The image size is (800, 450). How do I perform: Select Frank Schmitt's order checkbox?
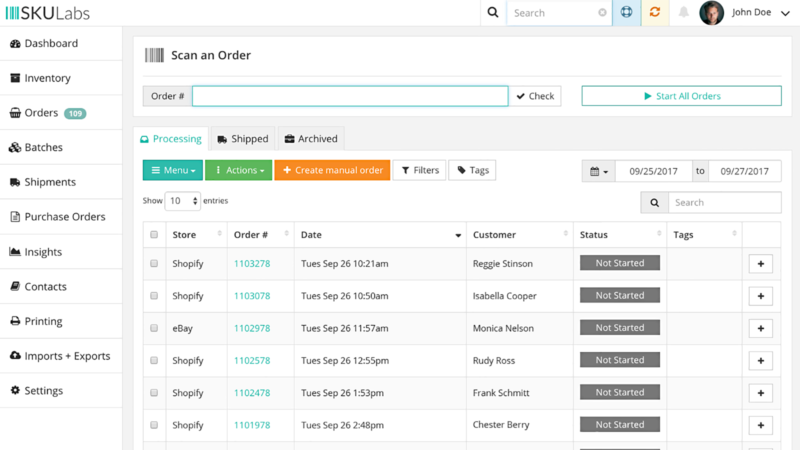pyautogui.click(x=154, y=393)
